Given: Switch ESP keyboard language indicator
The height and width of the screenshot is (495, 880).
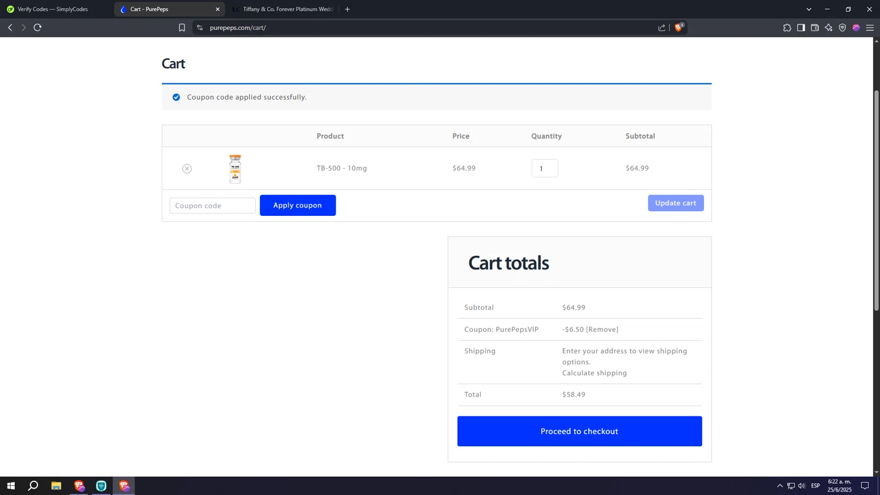Looking at the screenshot, I should coord(815,486).
